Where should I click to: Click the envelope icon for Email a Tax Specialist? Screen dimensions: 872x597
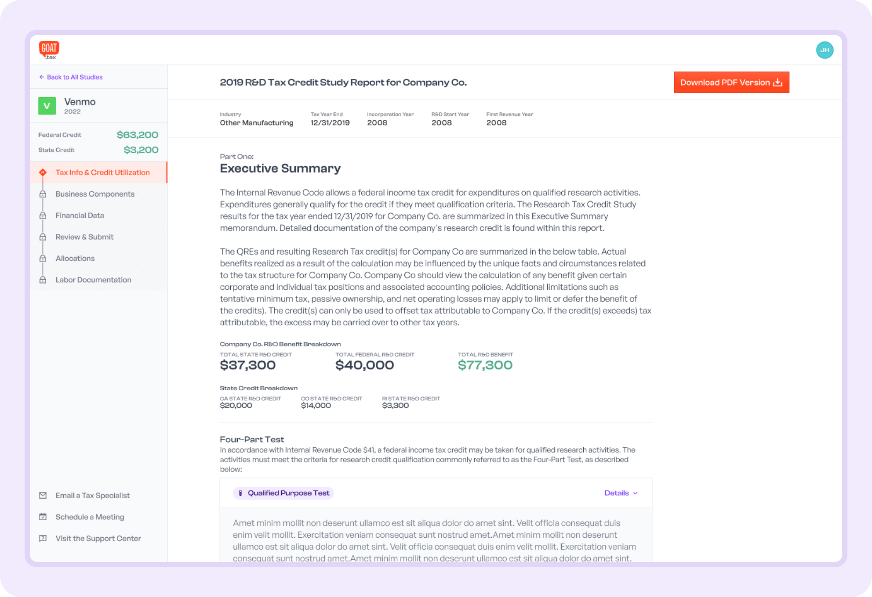point(43,496)
